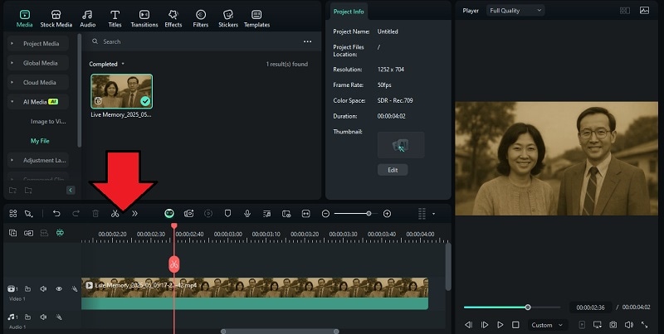Viewport: 664px width, 334px height.
Task: Zoom out the timeline with minus icon
Action: [x=325, y=214]
